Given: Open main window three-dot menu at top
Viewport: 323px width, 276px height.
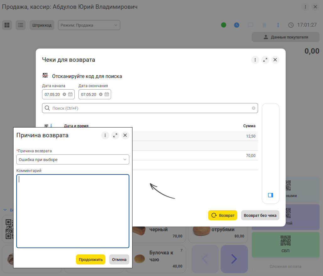Looking at the screenshot, I should (x=305, y=7).
